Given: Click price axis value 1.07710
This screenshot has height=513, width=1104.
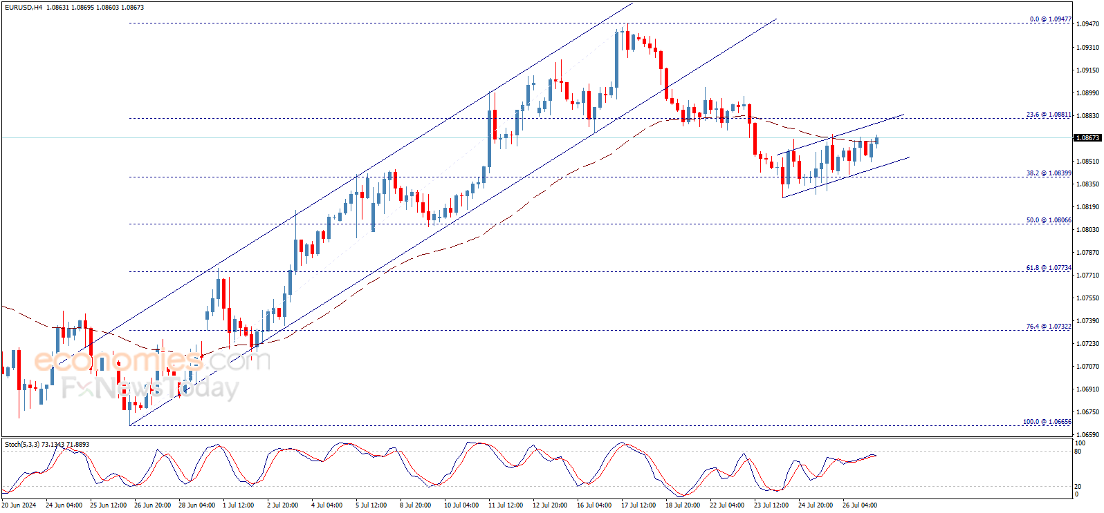Looking at the screenshot, I should 1088,275.
